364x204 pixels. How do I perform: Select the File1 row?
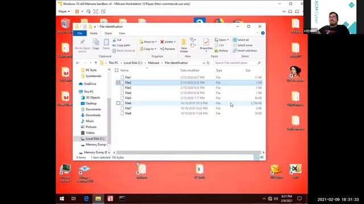[189, 78]
